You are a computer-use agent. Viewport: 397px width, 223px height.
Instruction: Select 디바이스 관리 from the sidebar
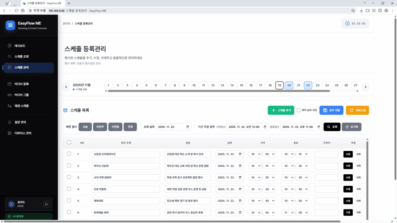(21, 133)
